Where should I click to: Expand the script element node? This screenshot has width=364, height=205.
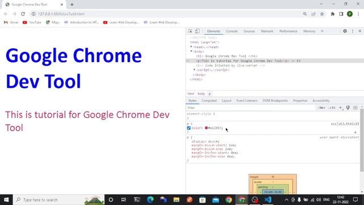[195, 69]
